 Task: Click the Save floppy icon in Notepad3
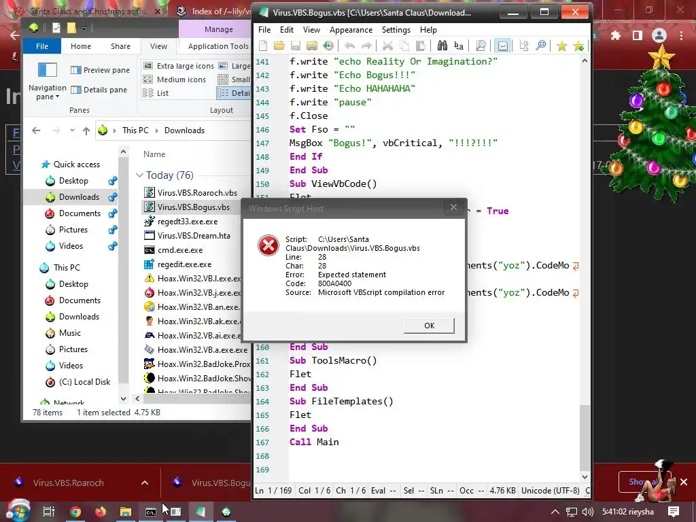click(x=296, y=46)
